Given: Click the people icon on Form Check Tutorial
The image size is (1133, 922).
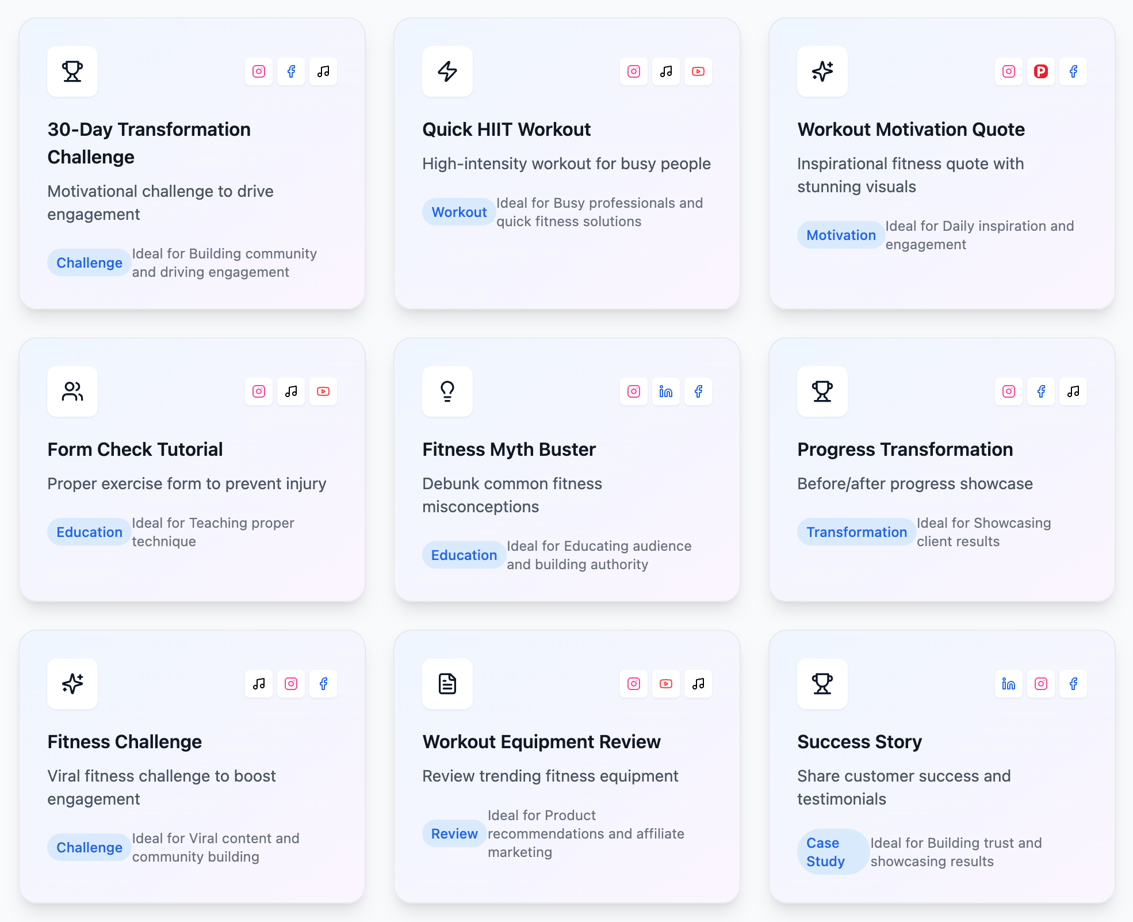Looking at the screenshot, I should click(x=72, y=391).
